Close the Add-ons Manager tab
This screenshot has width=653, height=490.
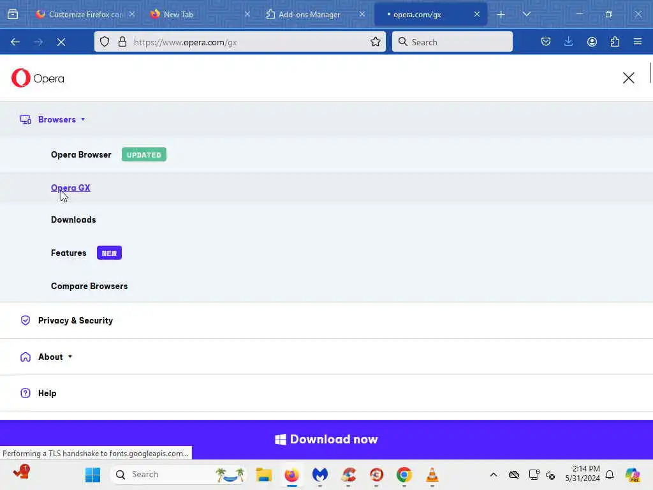coord(362,14)
